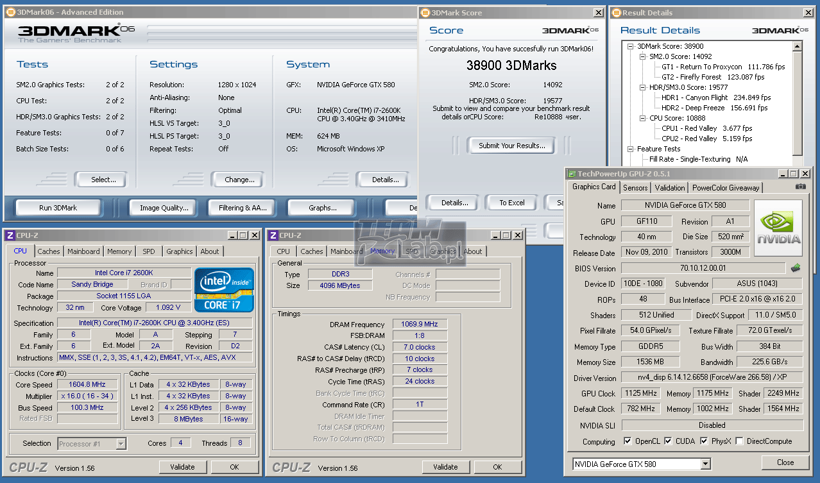Collapse the CPU Score: 10888 node
This screenshot has height=483, width=820.
click(642, 118)
